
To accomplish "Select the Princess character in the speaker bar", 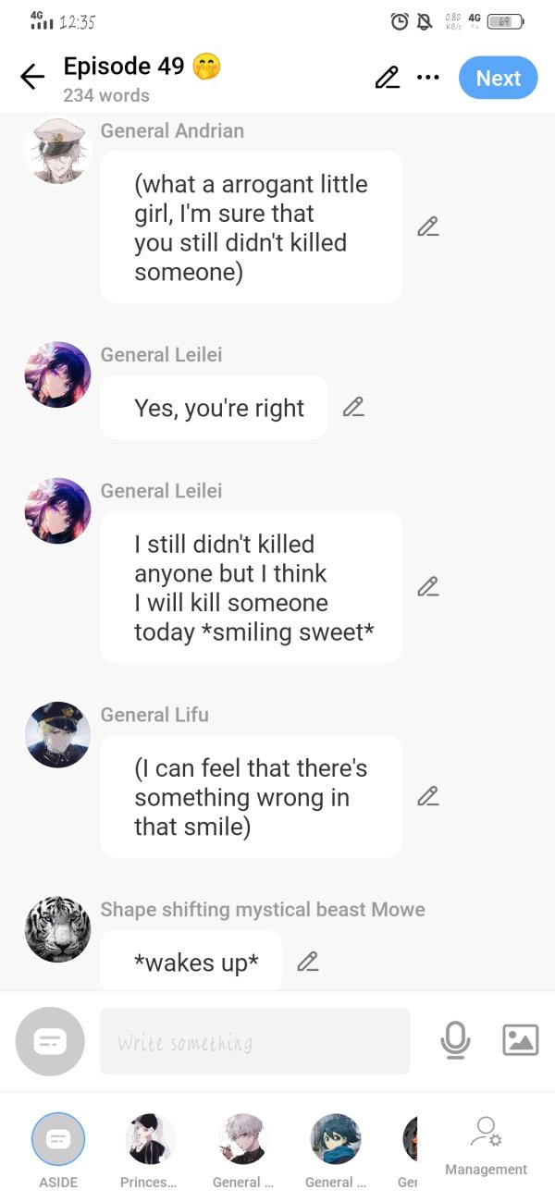I will coord(150,1139).
